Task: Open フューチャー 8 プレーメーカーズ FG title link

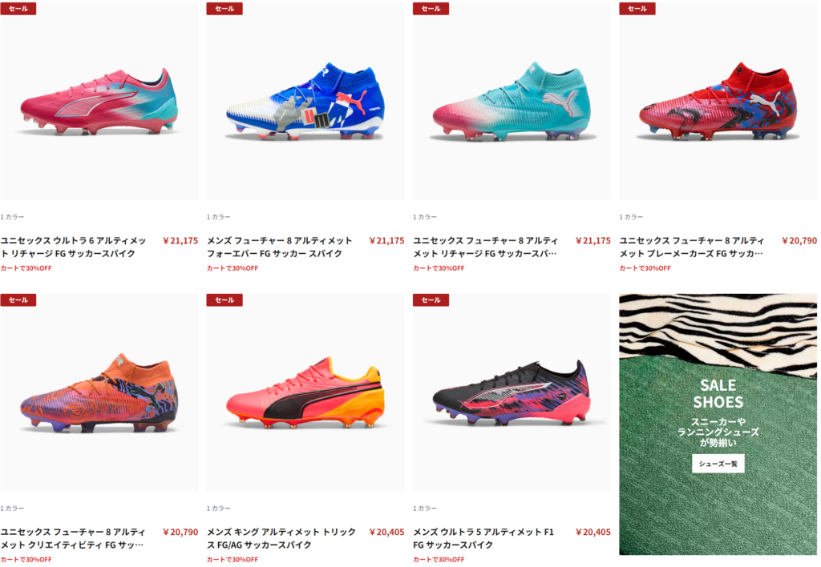Action: pos(692,247)
